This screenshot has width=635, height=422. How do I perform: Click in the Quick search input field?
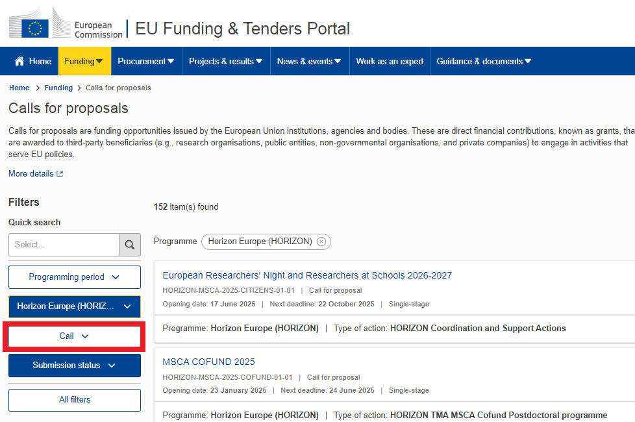point(64,245)
